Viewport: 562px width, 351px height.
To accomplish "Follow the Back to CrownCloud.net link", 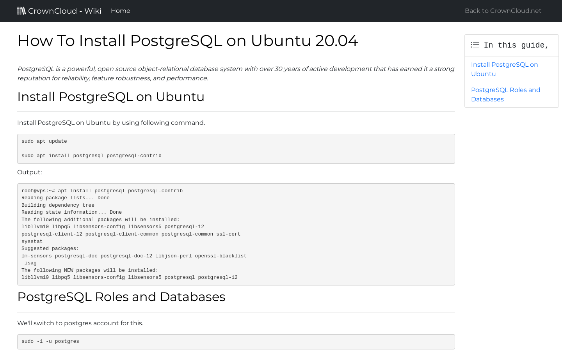I will [x=503, y=11].
